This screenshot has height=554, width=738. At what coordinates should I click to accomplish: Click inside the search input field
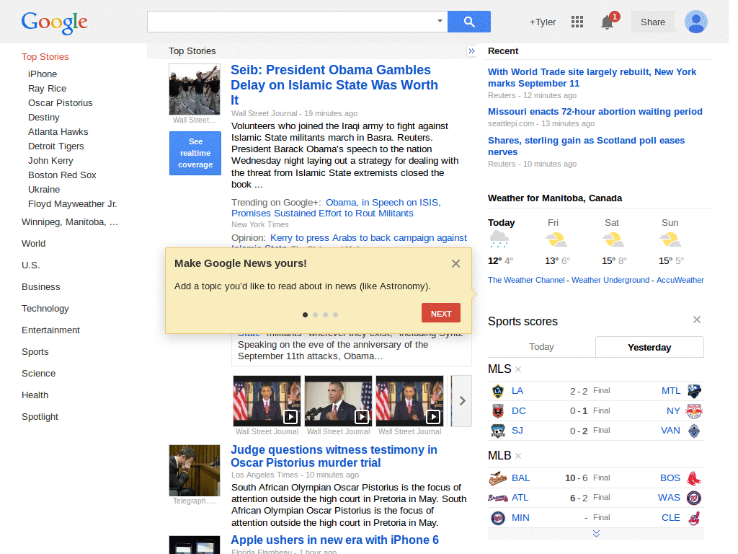[x=288, y=22]
